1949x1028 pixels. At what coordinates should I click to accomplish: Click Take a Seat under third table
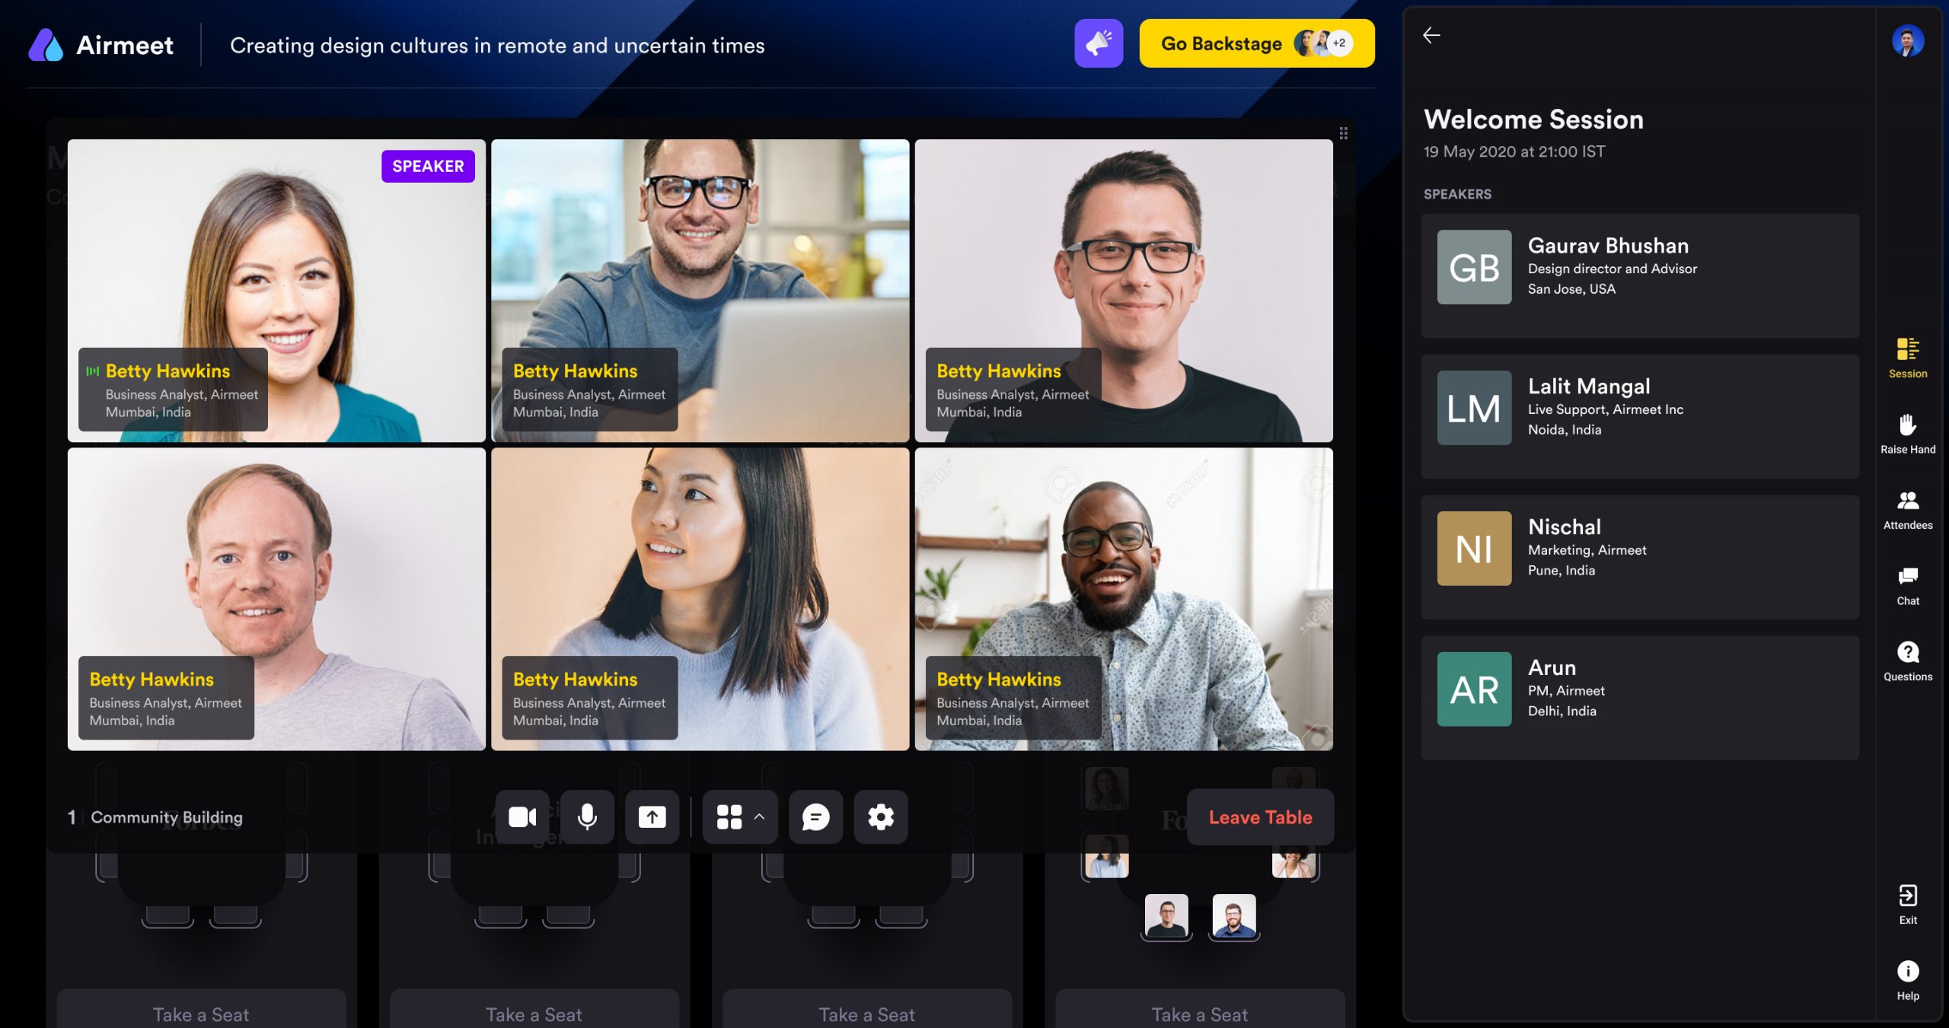pos(866,1013)
